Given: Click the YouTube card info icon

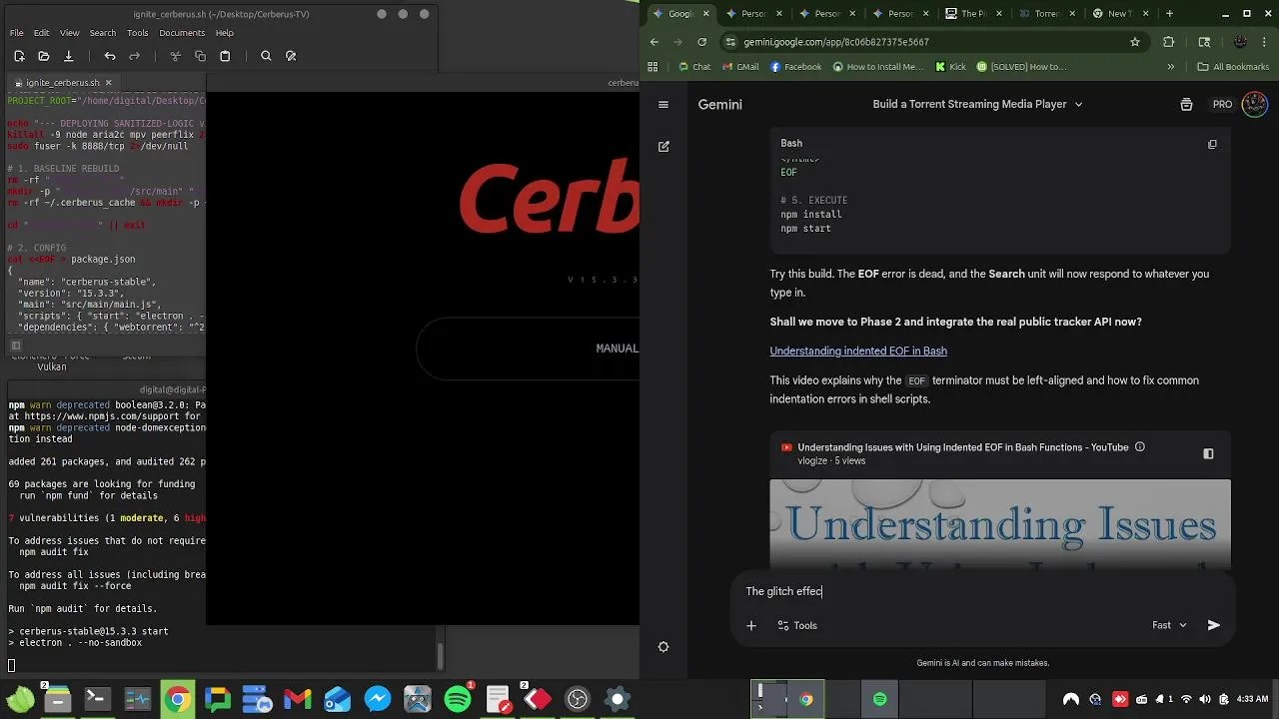Looking at the screenshot, I should coord(1140,447).
